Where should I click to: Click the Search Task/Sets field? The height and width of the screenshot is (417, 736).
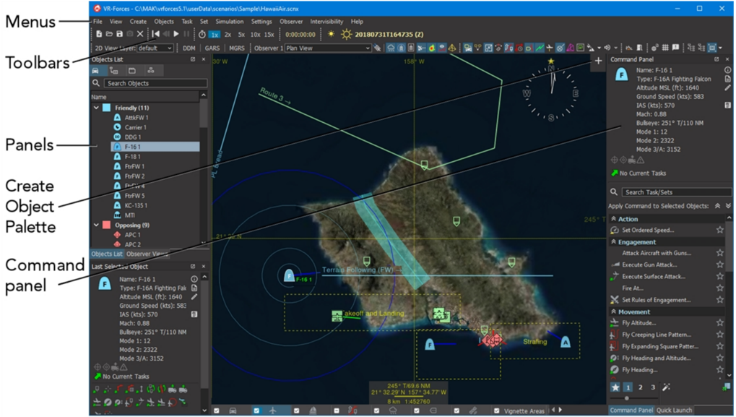coord(676,192)
